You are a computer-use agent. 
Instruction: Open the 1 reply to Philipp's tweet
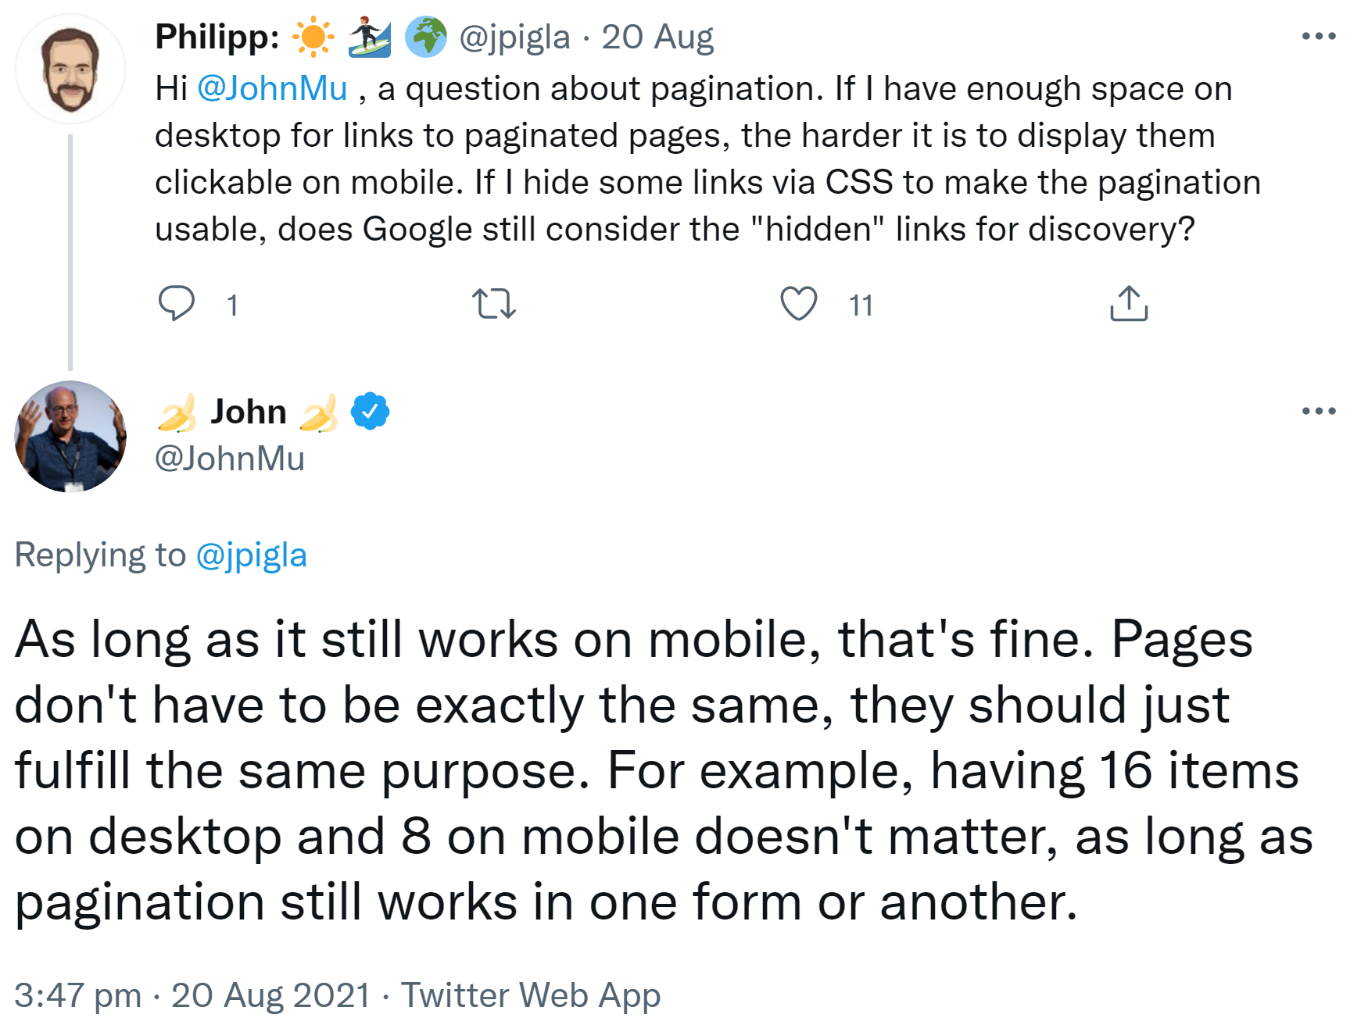point(231,306)
